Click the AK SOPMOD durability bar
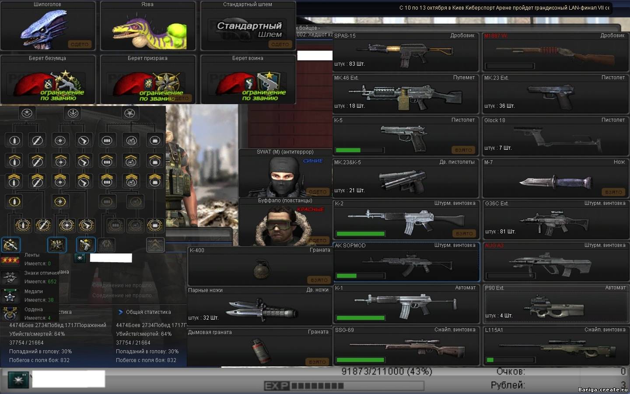 coord(360,276)
